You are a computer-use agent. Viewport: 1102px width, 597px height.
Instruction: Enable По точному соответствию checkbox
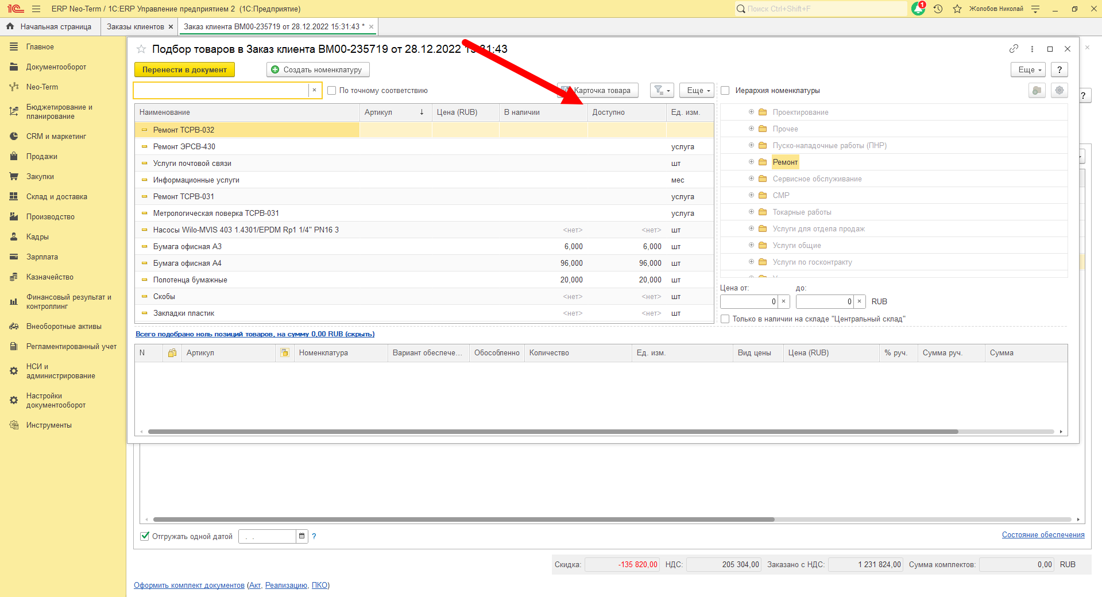point(331,90)
